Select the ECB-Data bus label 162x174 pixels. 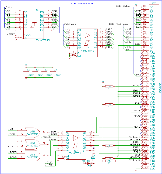(123, 5)
